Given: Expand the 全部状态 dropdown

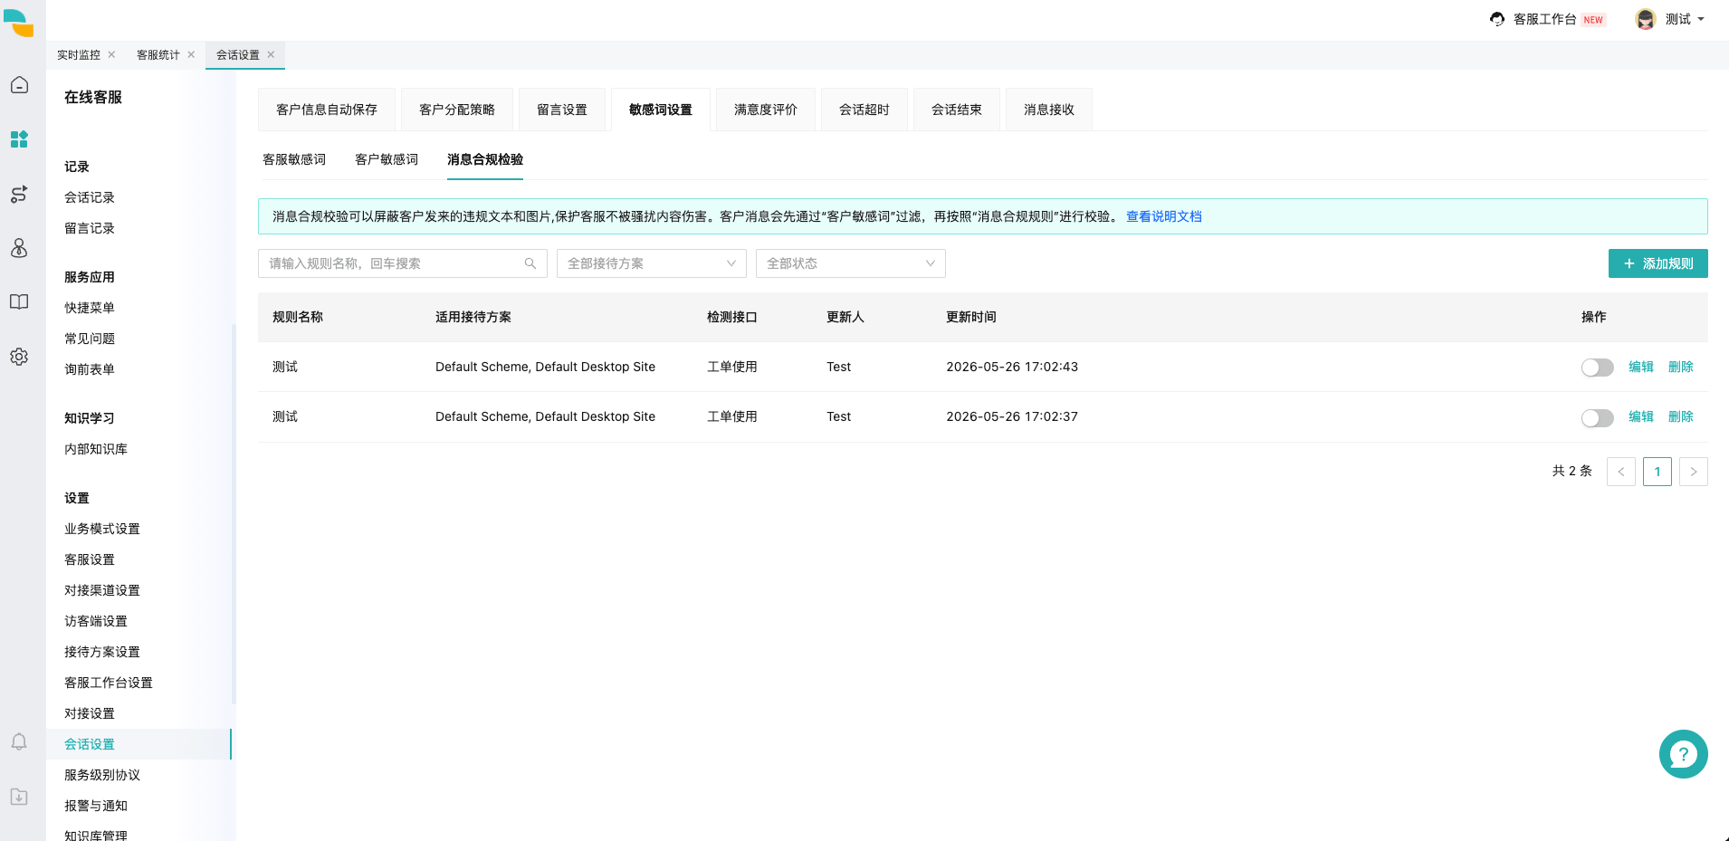Looking at the screenshot, I should (x=851, y=263).
